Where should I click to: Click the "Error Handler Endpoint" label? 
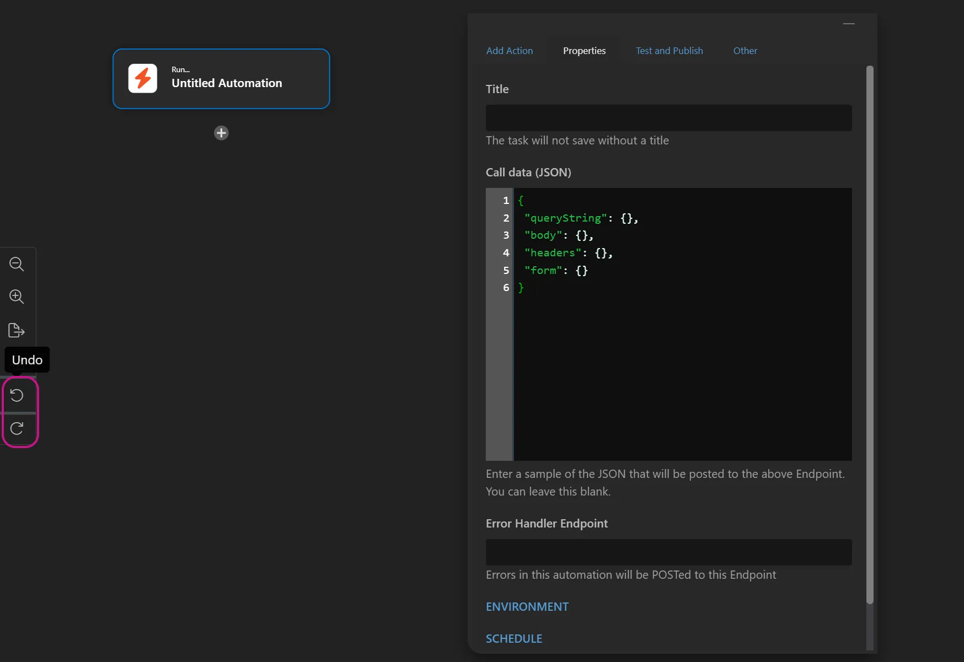click(x=547, y=524)
